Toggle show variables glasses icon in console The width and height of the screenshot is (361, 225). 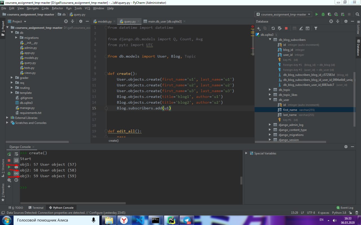(16, 173)
